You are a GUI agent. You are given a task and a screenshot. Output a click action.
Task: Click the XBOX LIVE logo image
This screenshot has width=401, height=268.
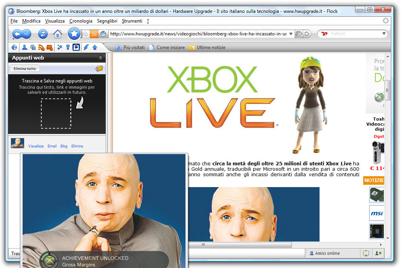click(x=214, y=97)
